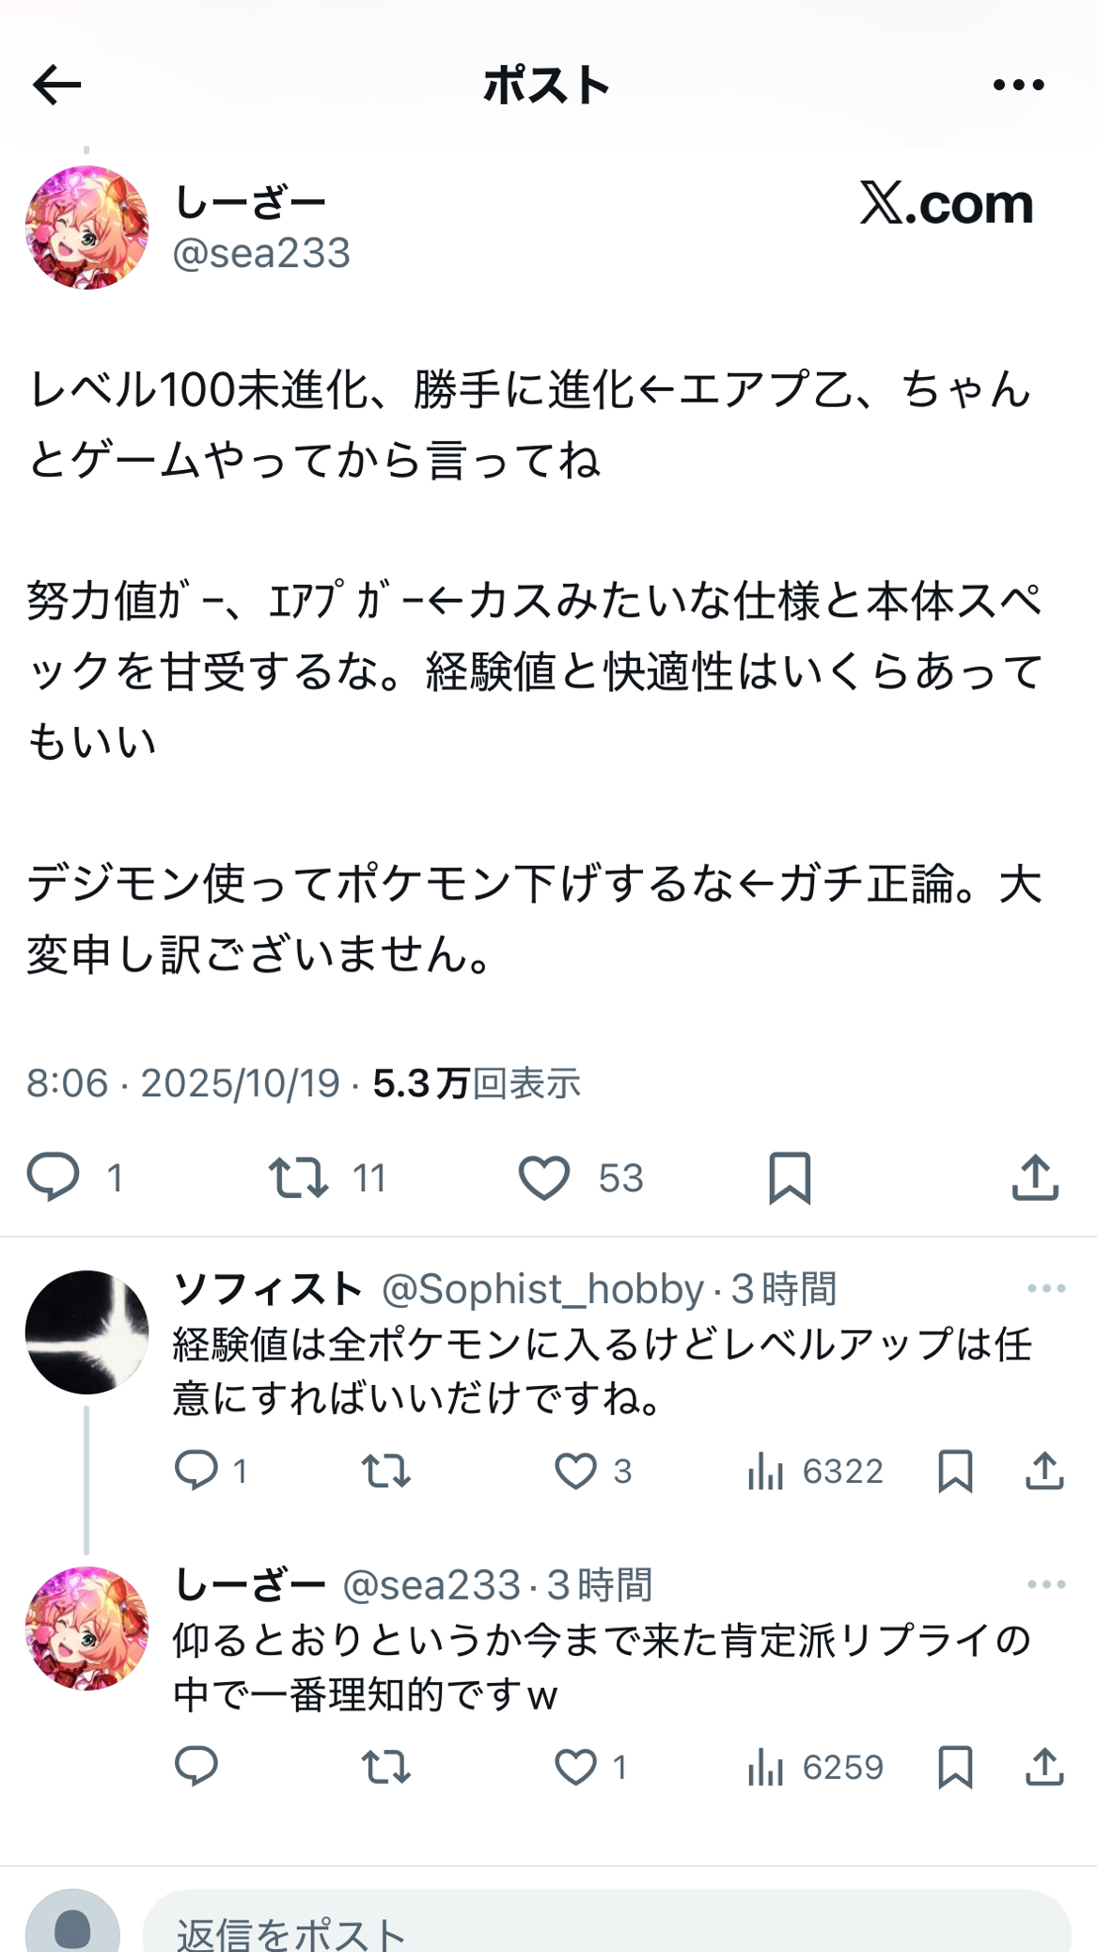The height and width of the screenshot is (1952, 1097).
Task: Tap the @sea233 handle on main post
Action: tap(261, 254)
